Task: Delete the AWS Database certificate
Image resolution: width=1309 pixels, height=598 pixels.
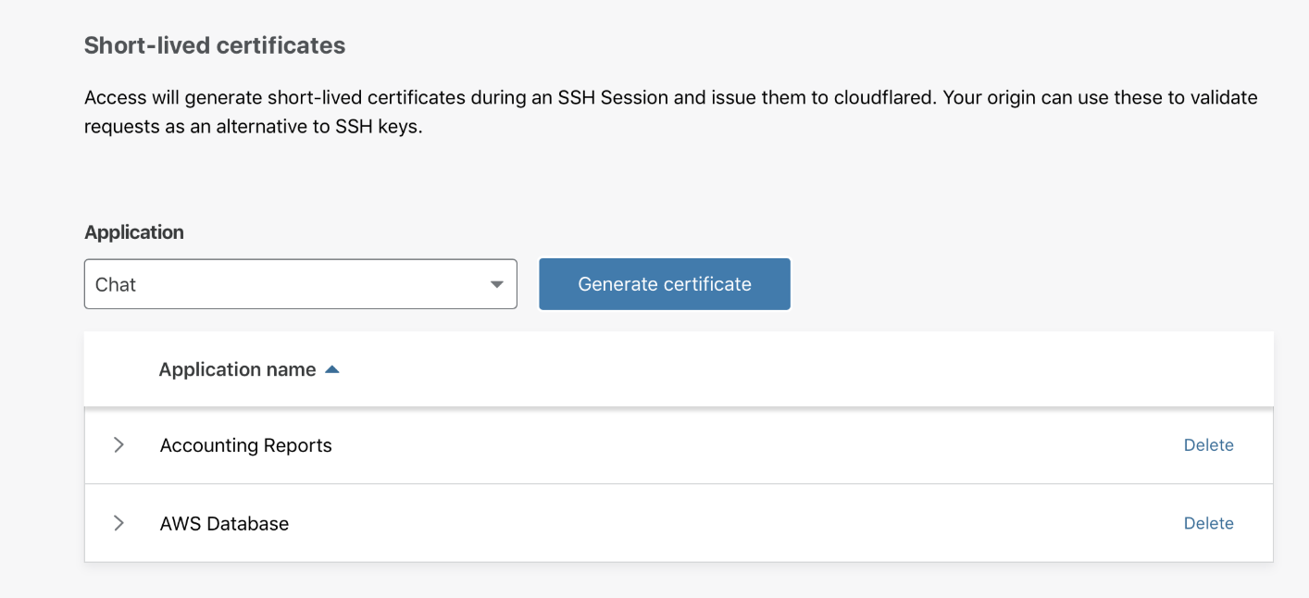Action: coord(1208,523)
